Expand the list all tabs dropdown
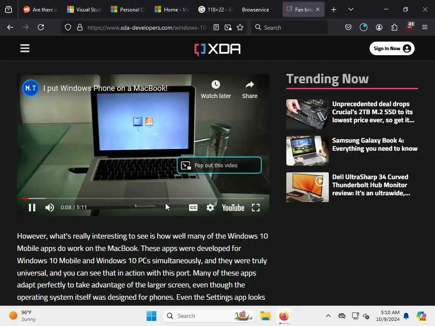 coord(351,9)
